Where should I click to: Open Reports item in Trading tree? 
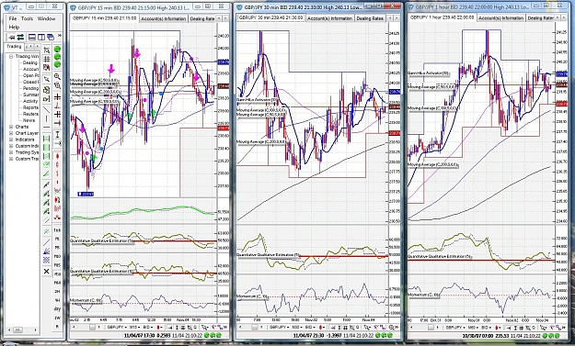(30, 107)
